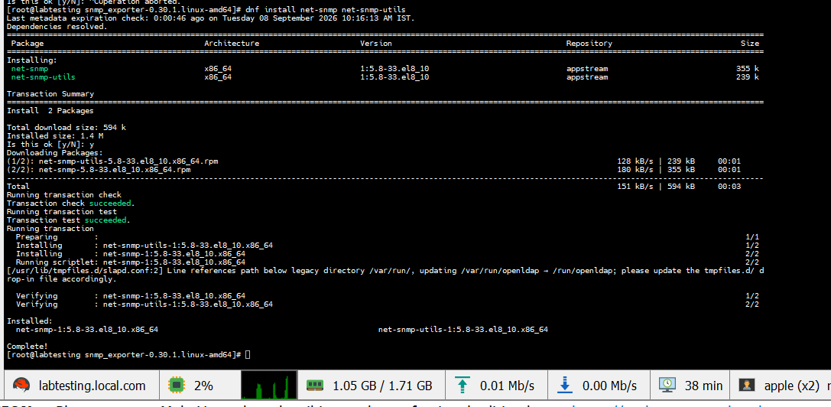This screenshot has width=831, height=407.
Task: Click the Running transaction test line
Action: (x=62, y=212)
